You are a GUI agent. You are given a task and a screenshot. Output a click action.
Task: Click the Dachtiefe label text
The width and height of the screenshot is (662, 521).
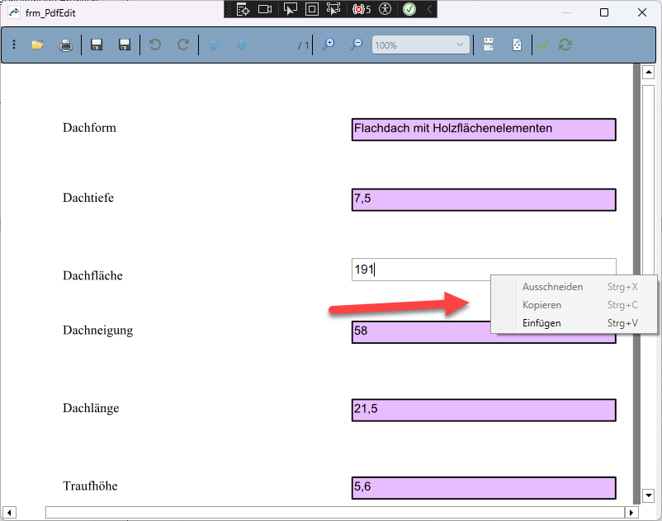click(x=88, y=198)
